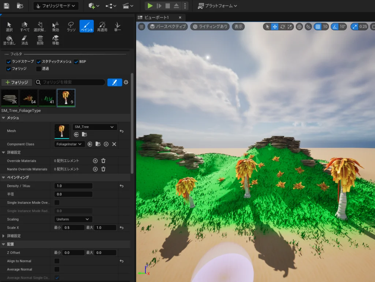Click the add Foliage (+フォリッジ) button

tap(17, 82)
